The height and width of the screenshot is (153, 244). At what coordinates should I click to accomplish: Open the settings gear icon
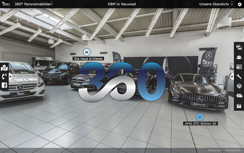pyautogui.click(x=240, y=4)
